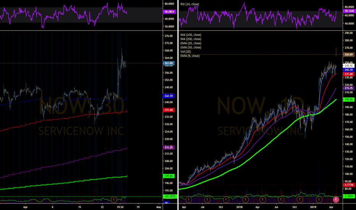Click the earnings E marker just after 2018 label

click(246, 200)
